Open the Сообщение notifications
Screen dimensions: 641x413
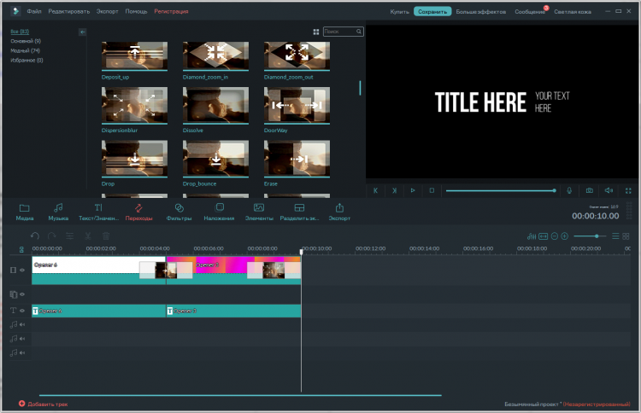530,12
